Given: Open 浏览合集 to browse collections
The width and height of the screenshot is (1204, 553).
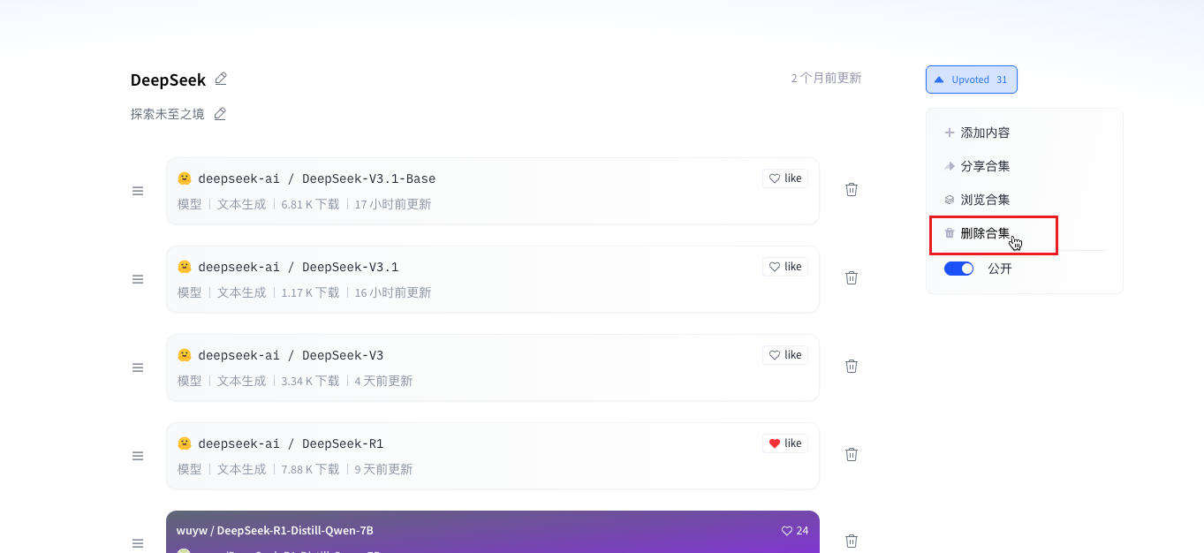Looking at the screenshot, I should click(984, 200).
